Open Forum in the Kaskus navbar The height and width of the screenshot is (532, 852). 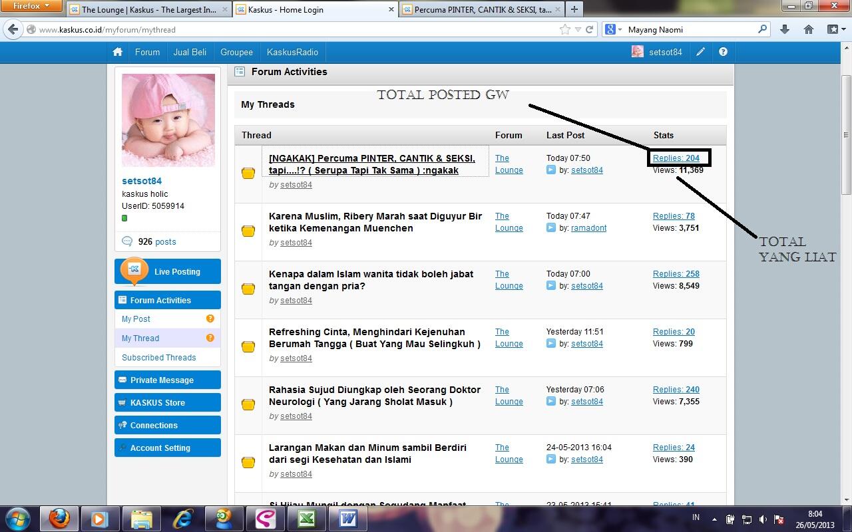coord(147,52)
